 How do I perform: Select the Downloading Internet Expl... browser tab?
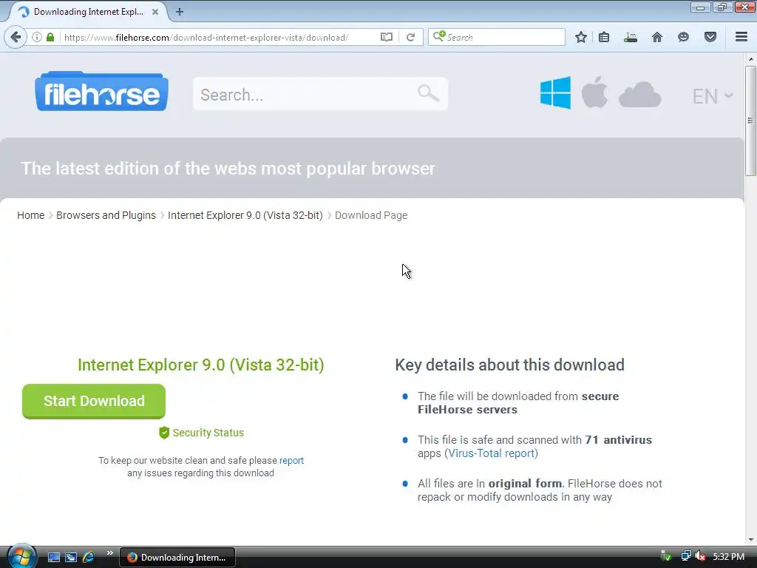coord(87,12)
